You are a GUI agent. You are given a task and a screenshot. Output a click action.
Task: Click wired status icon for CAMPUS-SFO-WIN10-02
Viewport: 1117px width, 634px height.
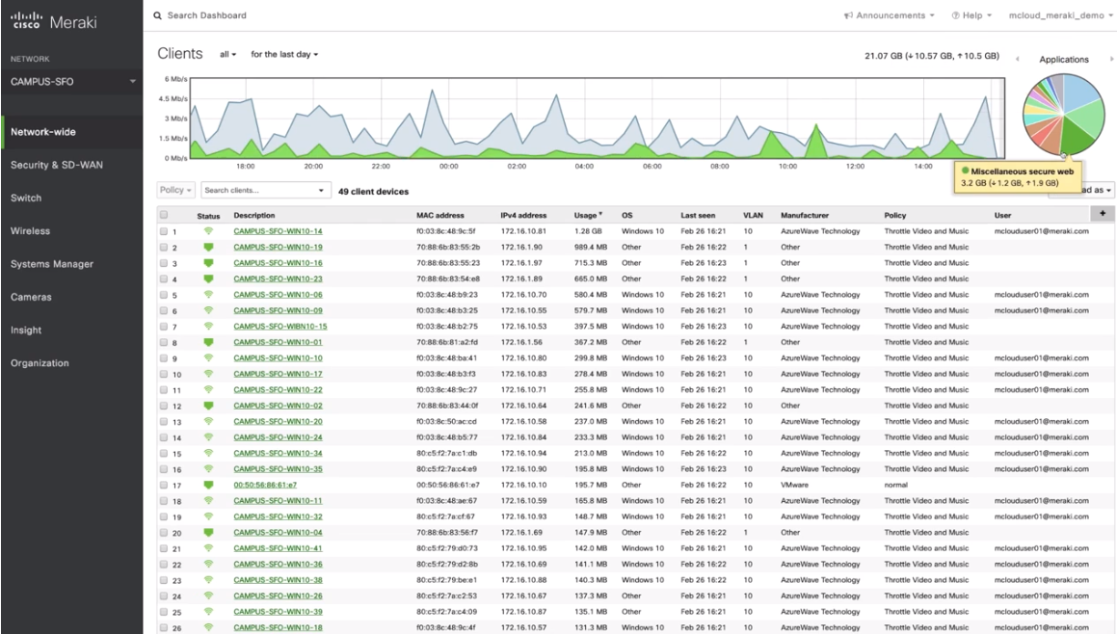(209, 406)
